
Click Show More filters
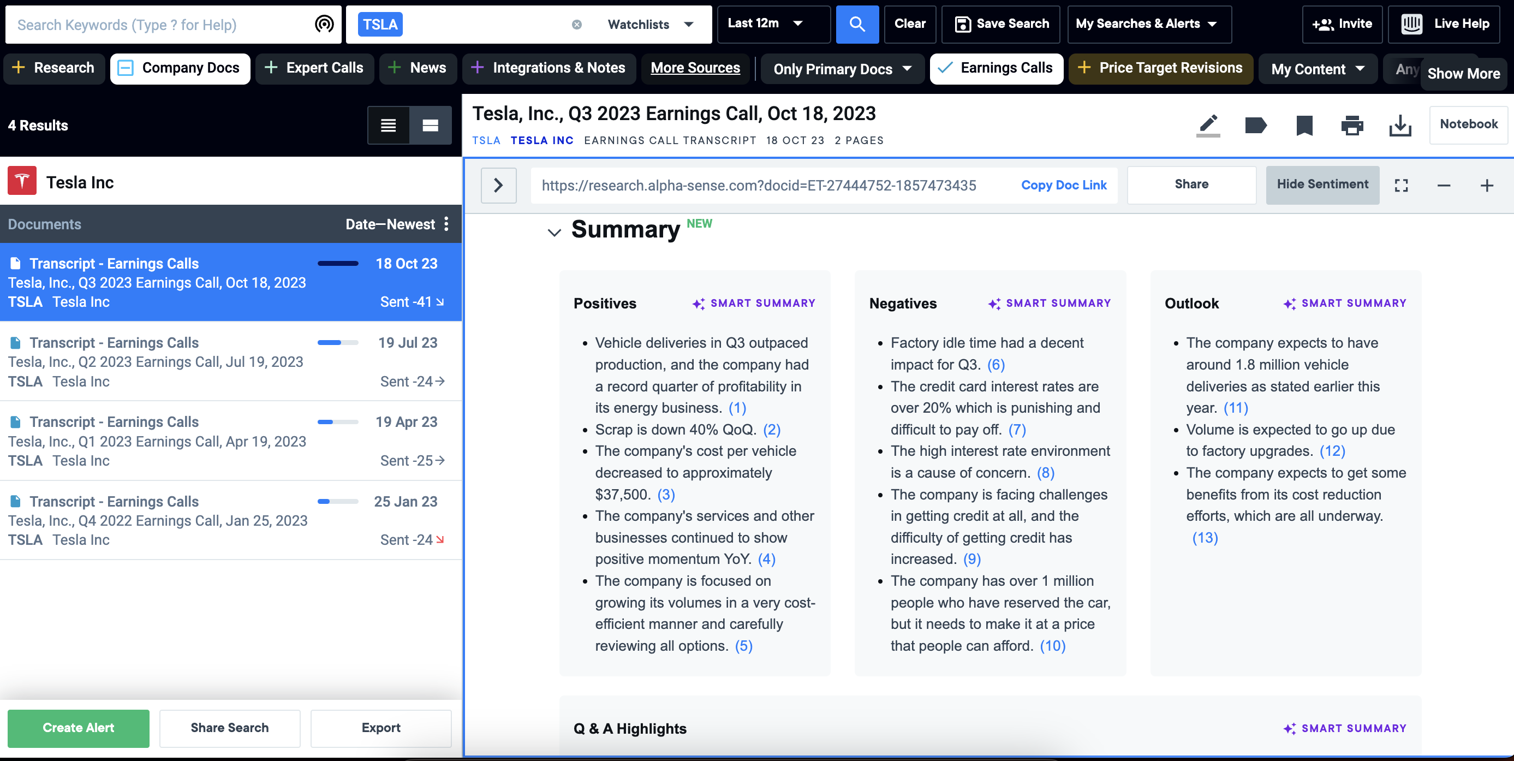point(1463,74)
